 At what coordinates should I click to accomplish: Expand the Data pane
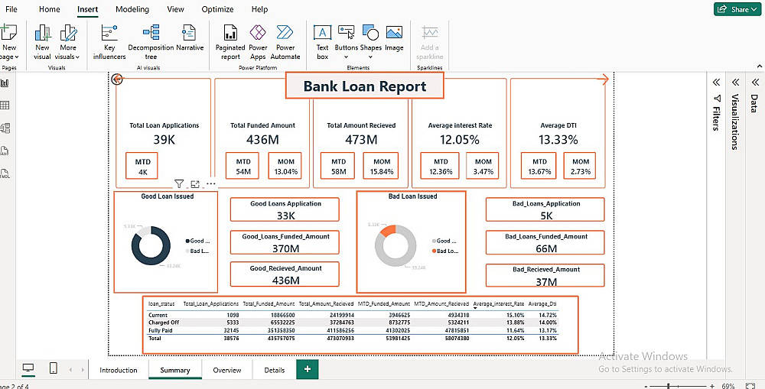(x=755, y=82)
